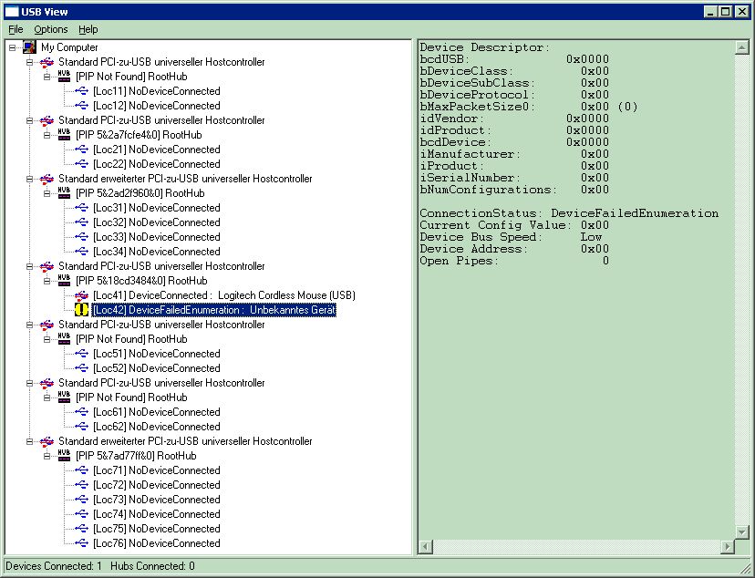Screen dimensions: 755x578
Task: Collapse the [PIP 5&2ad2f960&0] RootHub node
Action: (x=47, y=193)
